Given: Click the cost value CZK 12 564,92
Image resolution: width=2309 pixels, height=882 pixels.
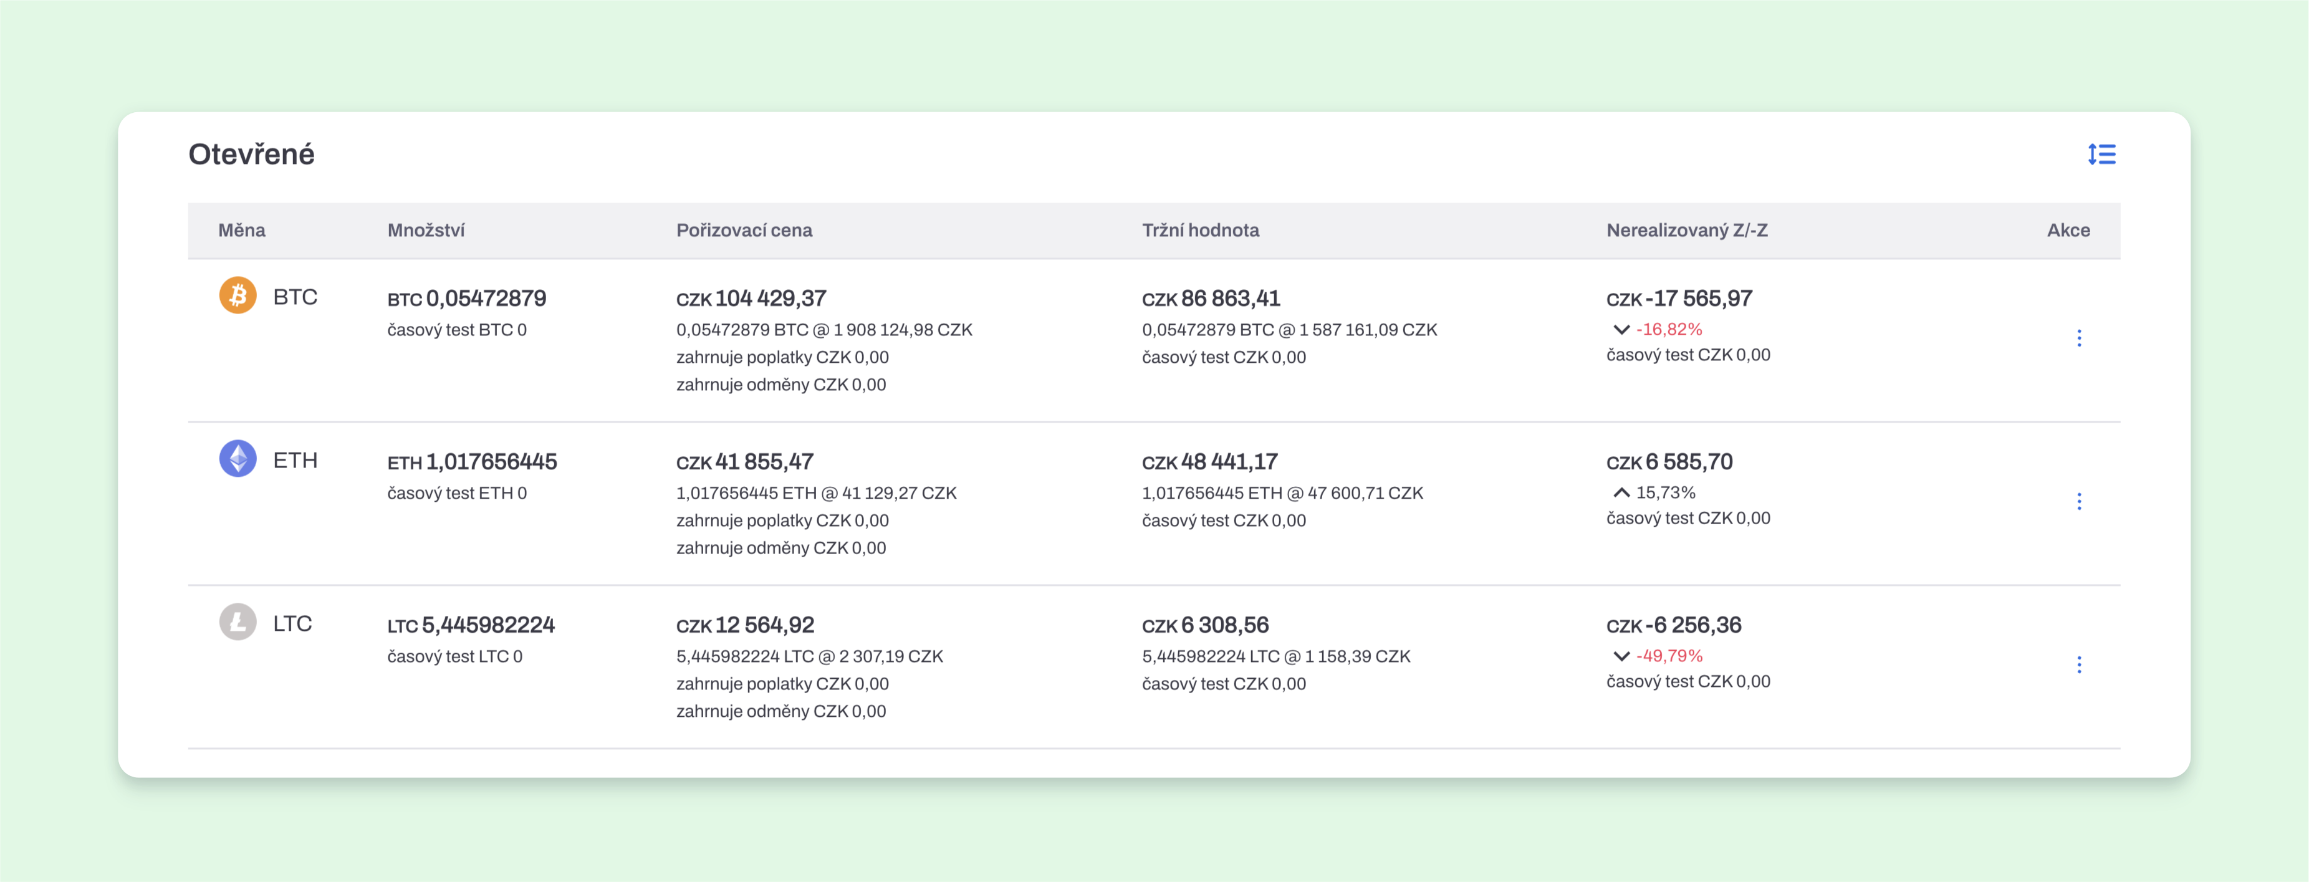Looking at the screenshot, I should point(745,625).
